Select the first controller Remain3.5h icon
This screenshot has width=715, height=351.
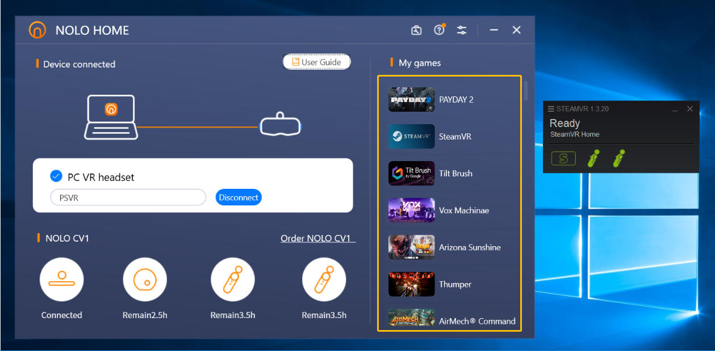click(232, 280)
